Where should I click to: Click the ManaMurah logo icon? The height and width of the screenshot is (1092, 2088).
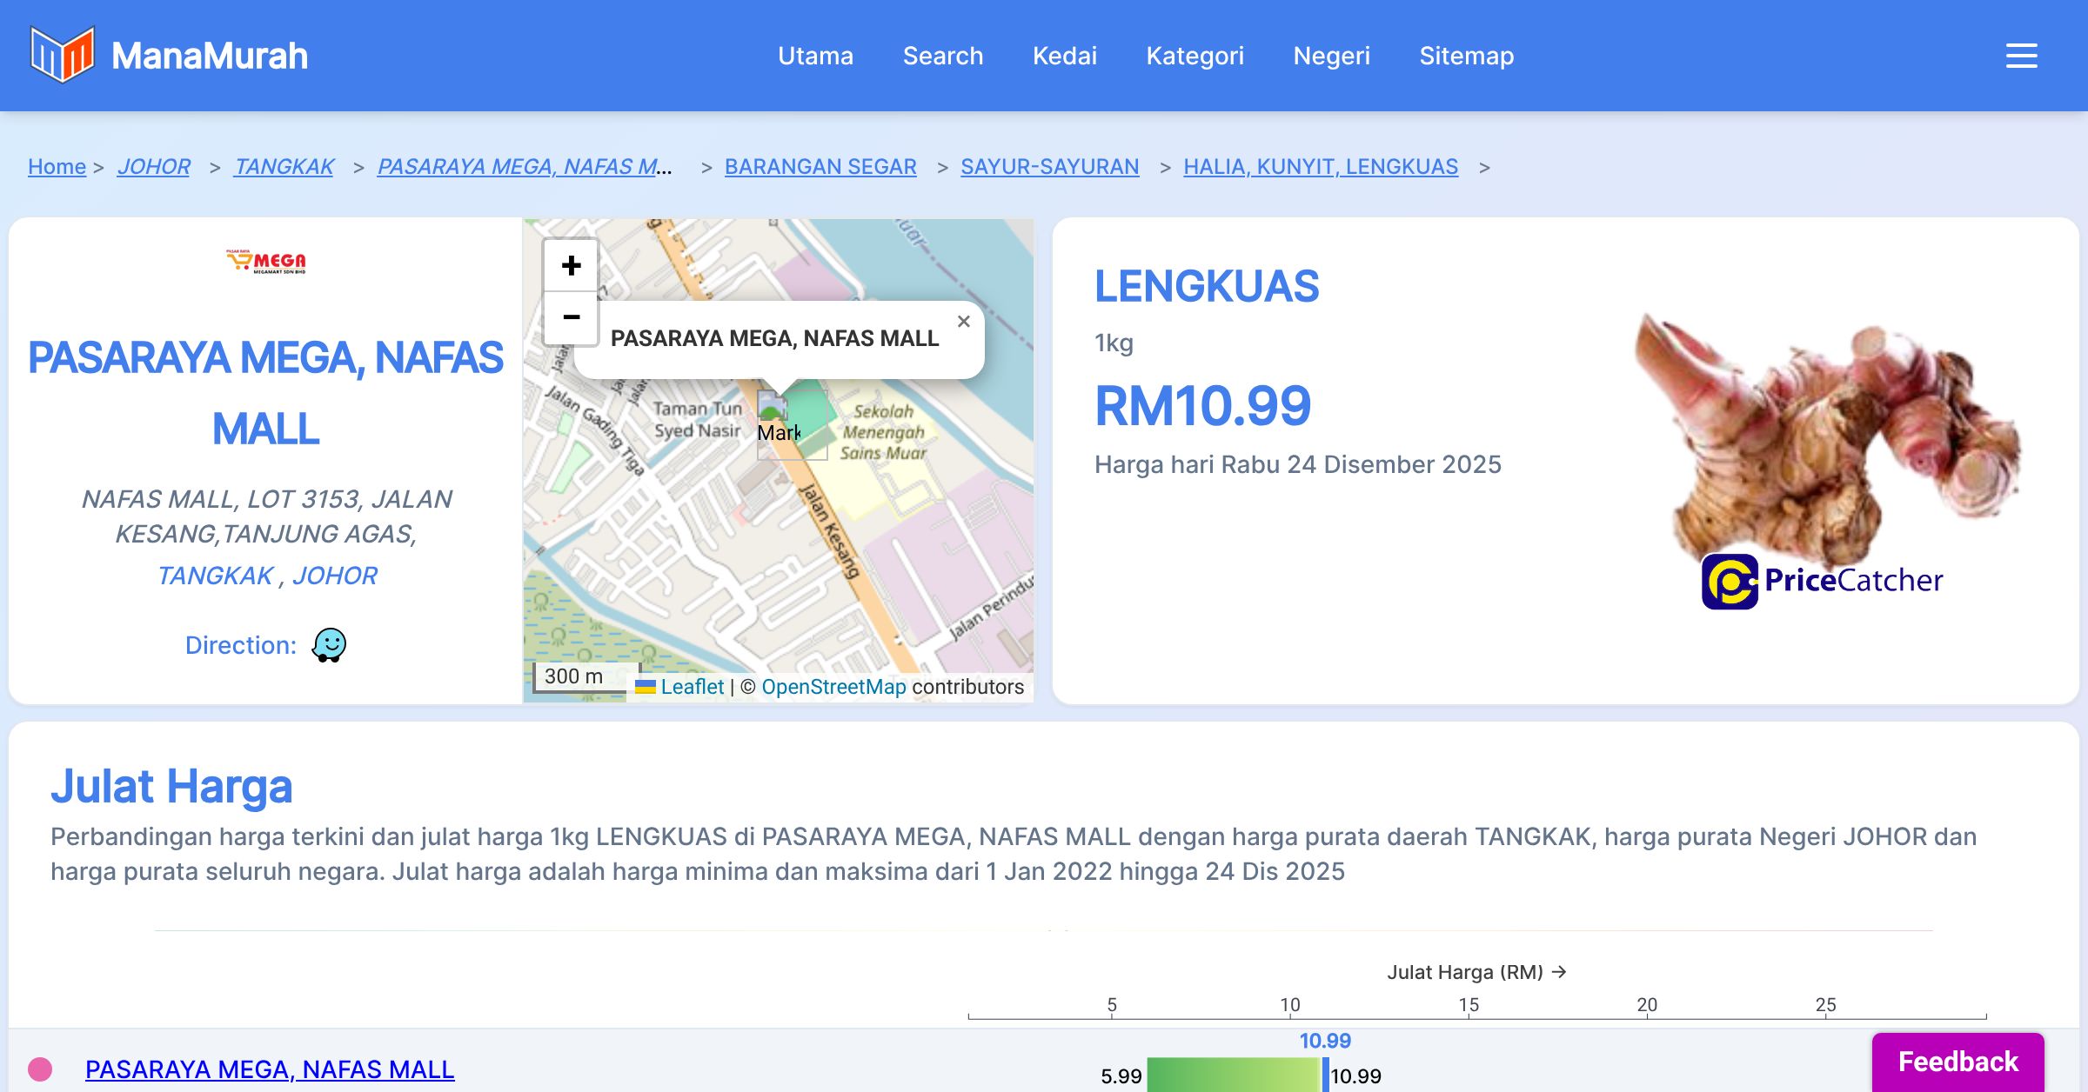pos(62,55)
